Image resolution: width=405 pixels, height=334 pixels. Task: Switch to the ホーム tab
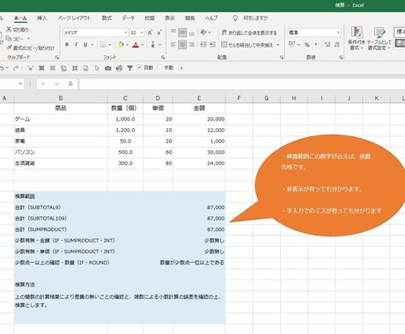click(20, 18)
